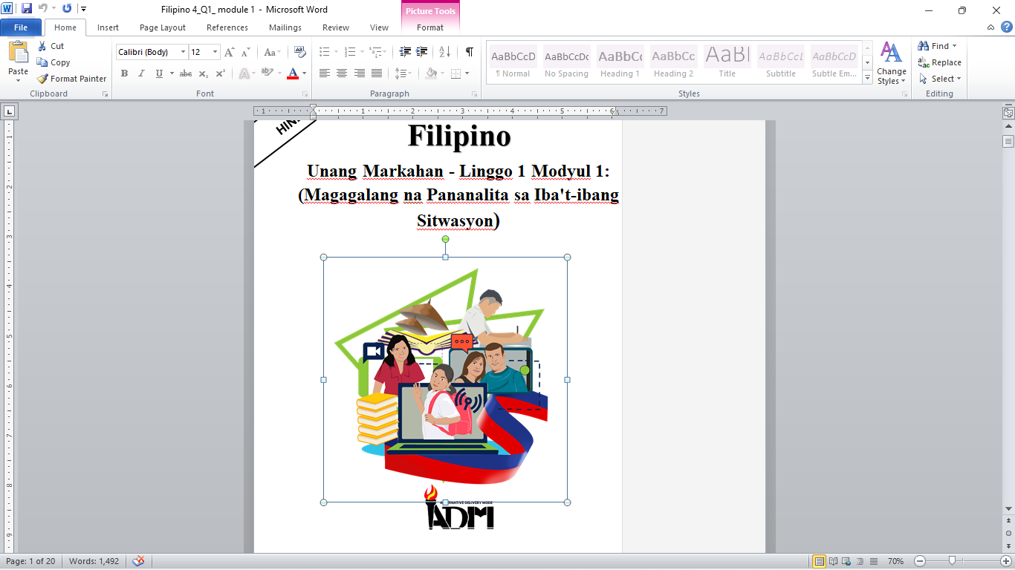Click the Grow Font icon
Screen dimensions: 1015x570
tap(230, 52)
